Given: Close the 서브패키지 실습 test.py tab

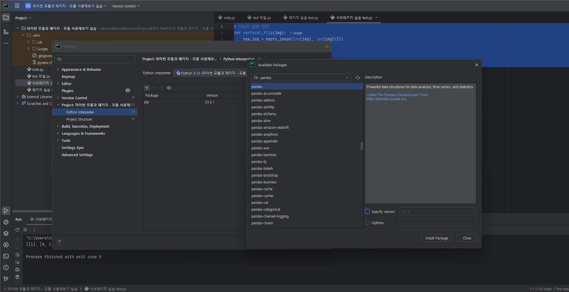Looking at the screenshot, I should pyautogui.click(x=377, y=17).
